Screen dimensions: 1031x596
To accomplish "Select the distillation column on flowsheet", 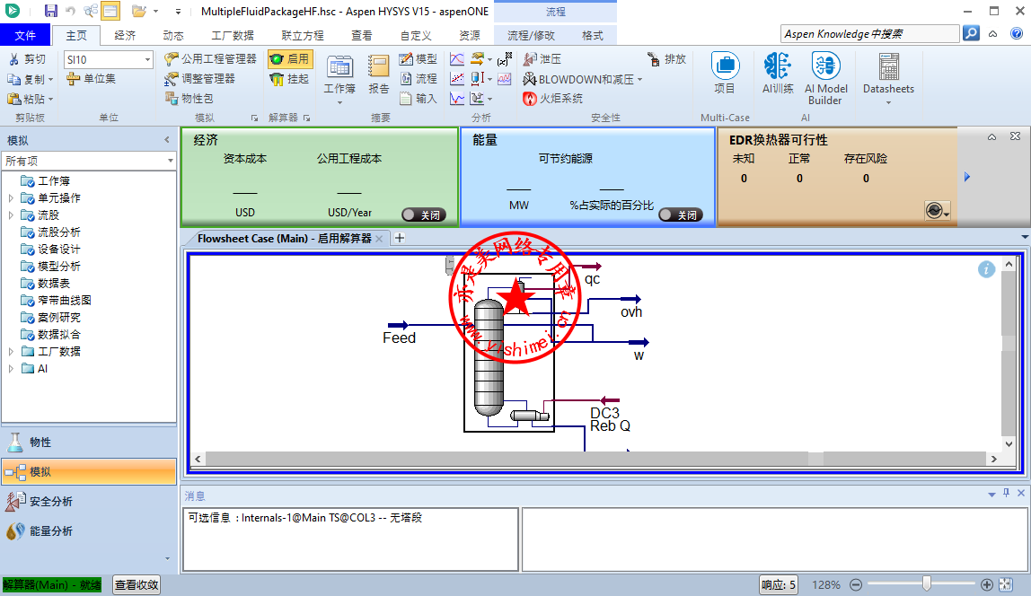I will [x=489, y=357].
